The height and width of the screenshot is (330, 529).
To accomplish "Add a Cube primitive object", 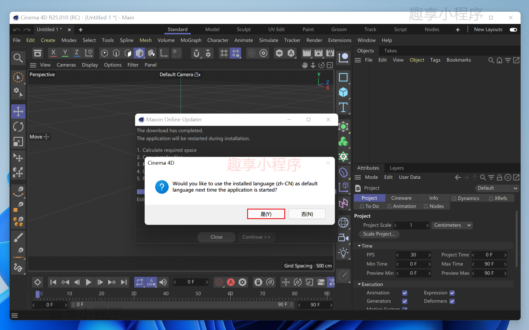I will (343, 92).
